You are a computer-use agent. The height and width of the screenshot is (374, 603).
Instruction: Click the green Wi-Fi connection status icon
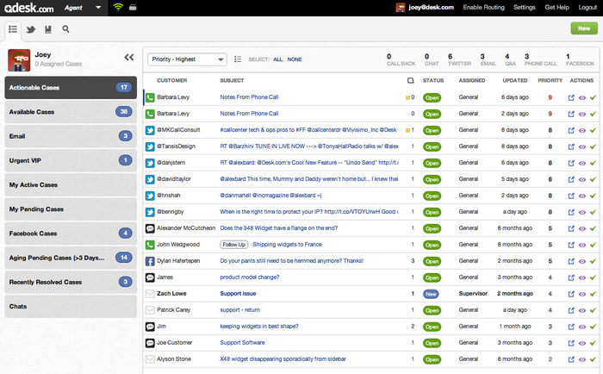tap(118, 7)
